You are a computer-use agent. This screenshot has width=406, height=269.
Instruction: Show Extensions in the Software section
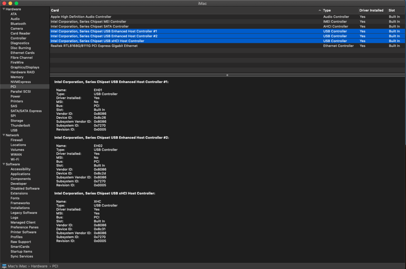pos(19,194)
